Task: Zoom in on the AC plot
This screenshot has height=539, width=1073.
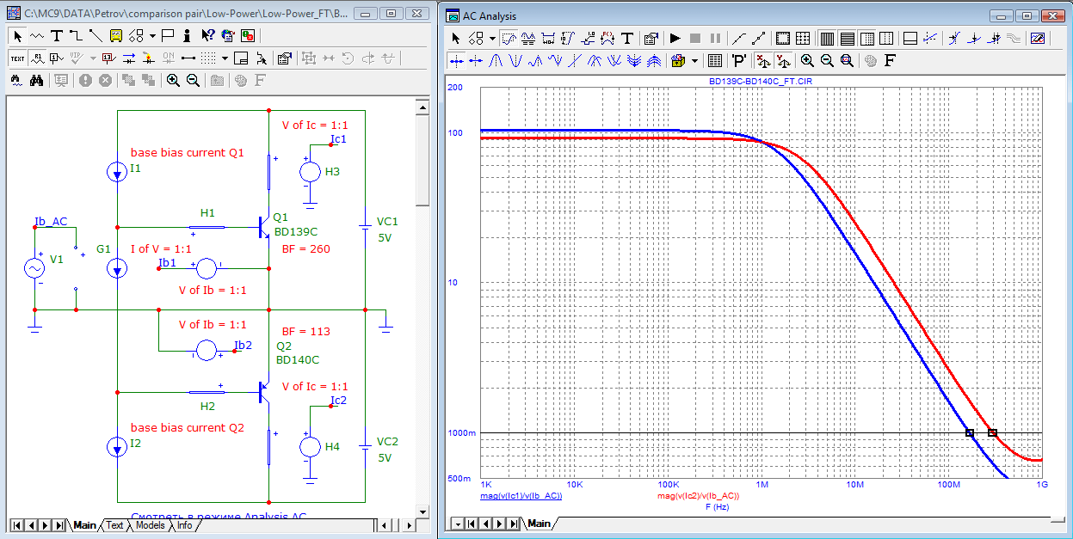Action: 807,60
